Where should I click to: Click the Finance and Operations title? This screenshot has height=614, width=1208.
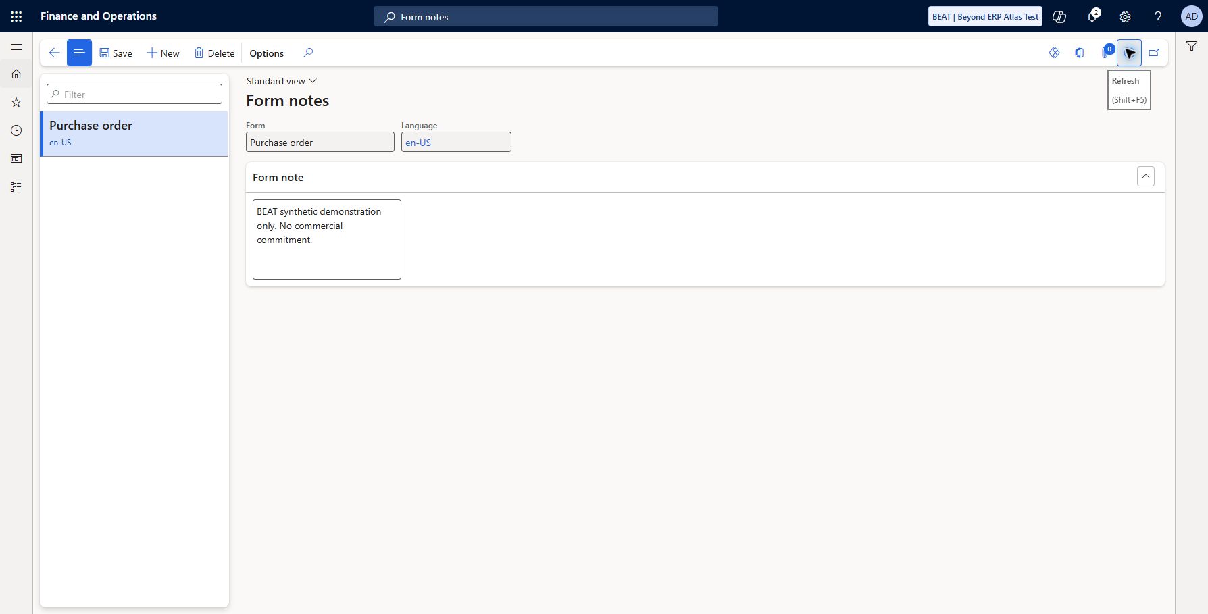[99, 16]
